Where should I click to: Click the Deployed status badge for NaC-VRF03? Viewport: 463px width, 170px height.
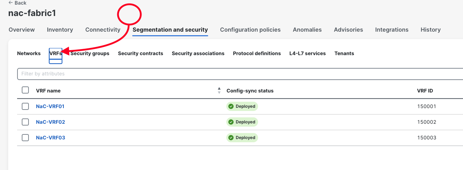coord(242,138)
